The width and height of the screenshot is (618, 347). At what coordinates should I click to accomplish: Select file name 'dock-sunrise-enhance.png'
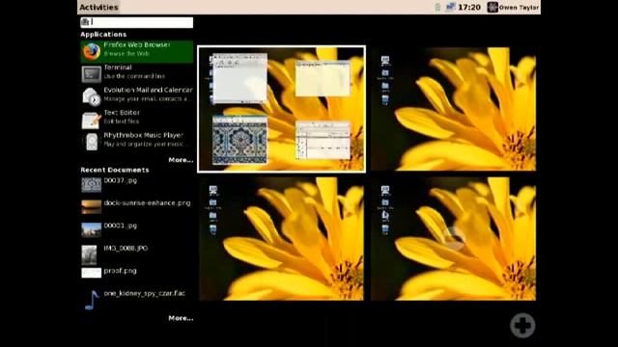click(147, 203)
